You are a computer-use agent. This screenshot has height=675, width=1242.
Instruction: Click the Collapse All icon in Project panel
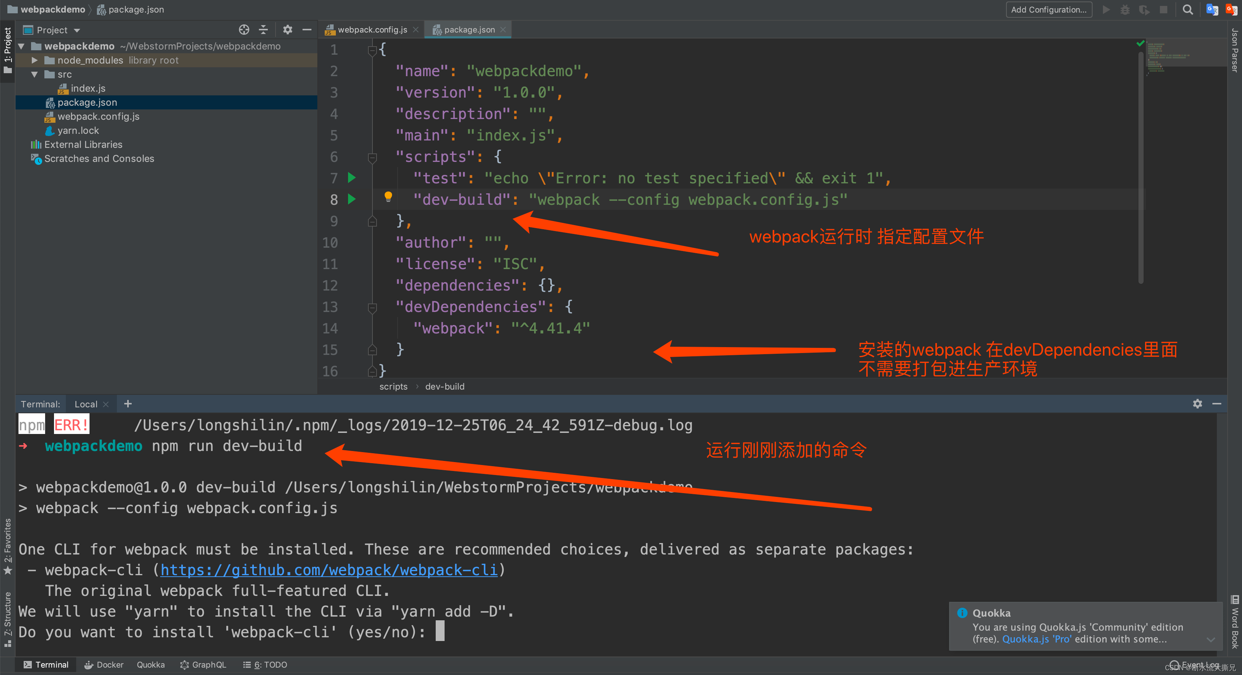click(263, 30)
